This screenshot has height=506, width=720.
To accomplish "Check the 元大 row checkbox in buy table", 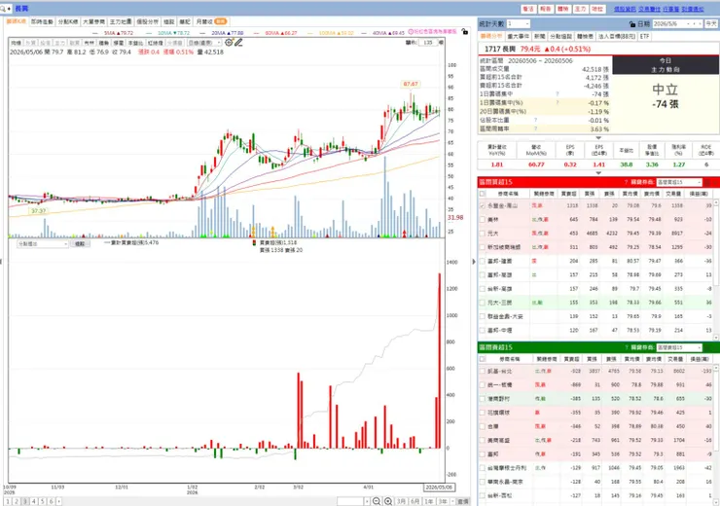I will pos(483,234).
